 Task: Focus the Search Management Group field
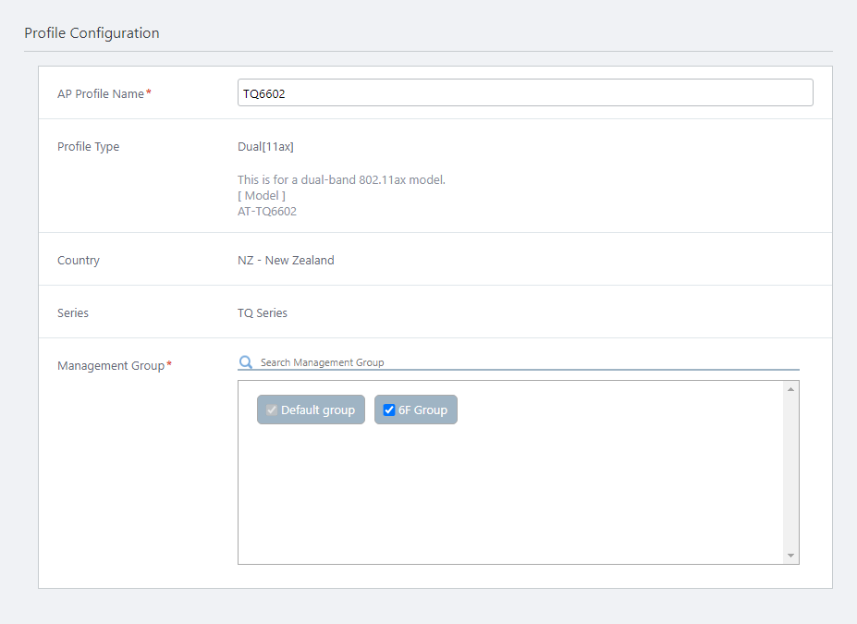tap(527, 362)
